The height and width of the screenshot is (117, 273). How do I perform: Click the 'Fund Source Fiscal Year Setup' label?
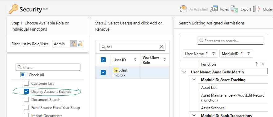tap(55, 108)
